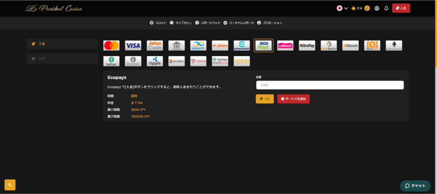The height and width of the screenshot is (194, 437).
Task: Choose ripple payment method
Action: click(155, 61)
